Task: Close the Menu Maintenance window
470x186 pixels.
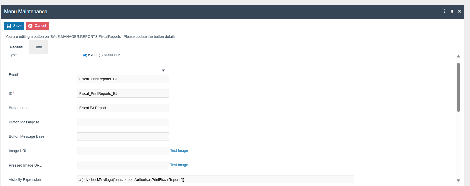Action: click(x=459, y=11)
